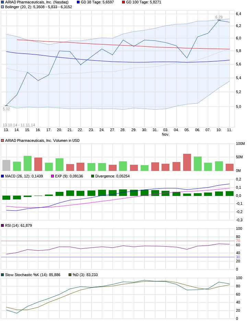
Task: Click the 100M volume axis label
Action: (240, 144)
